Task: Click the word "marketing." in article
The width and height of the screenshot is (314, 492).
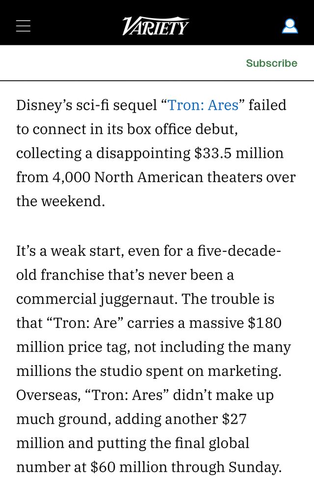Action: pyautogui.click(x=244, y=371)
